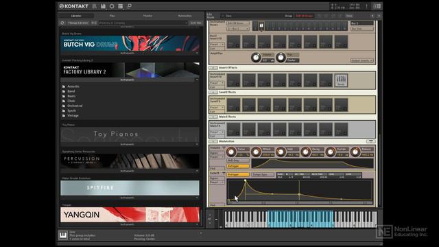Click the on-screen keyboard's octave shift up button
This screenshot has height=247, width=439.
tap(210, 215)
